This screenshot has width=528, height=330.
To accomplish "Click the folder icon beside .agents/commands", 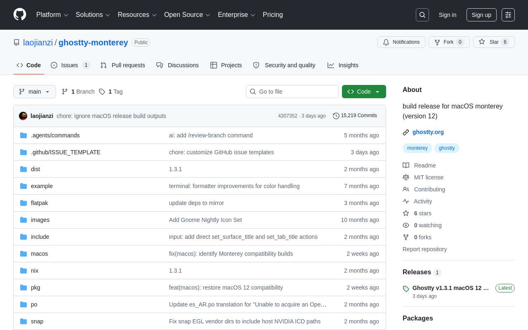I will [24, 135].
